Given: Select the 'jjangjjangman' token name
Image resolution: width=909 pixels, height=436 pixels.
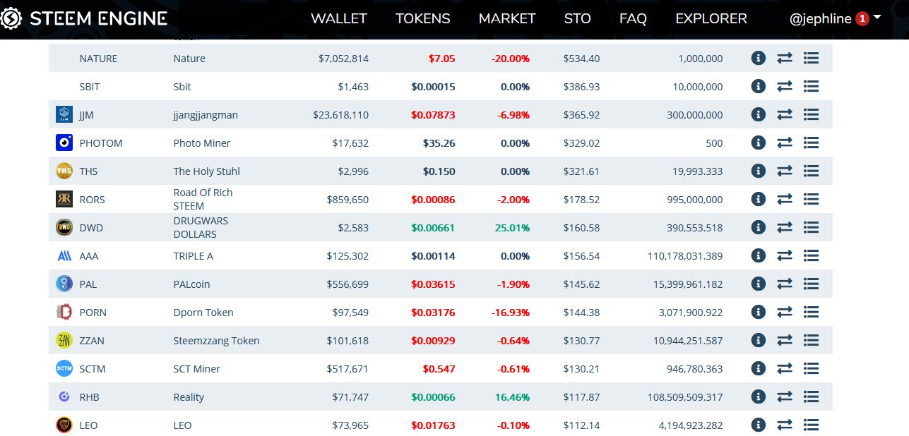Looking at the screenshot, I should tap(206, 115).
